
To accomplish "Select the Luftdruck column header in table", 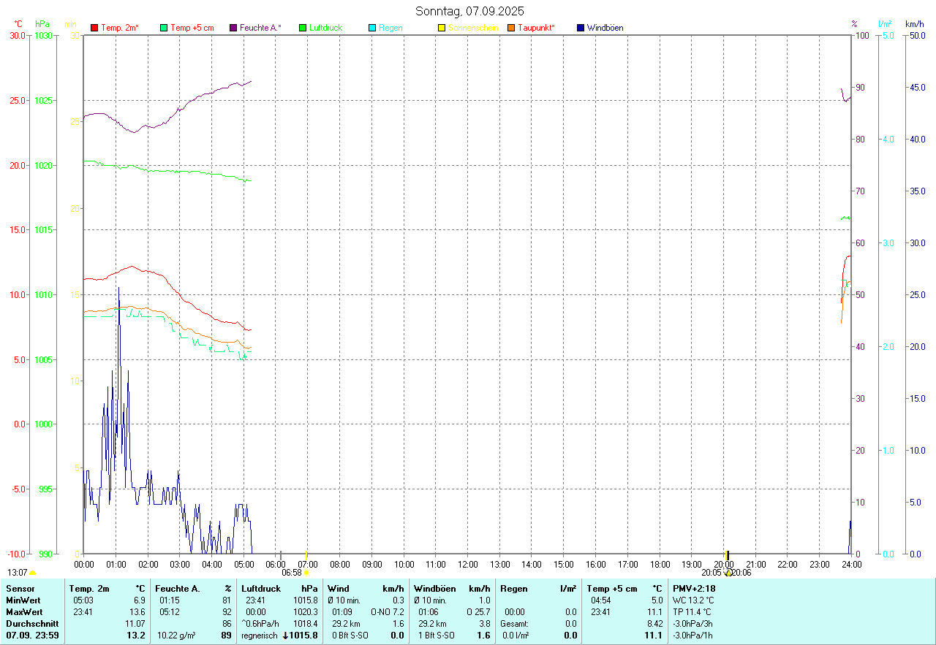I will point(261,589).
